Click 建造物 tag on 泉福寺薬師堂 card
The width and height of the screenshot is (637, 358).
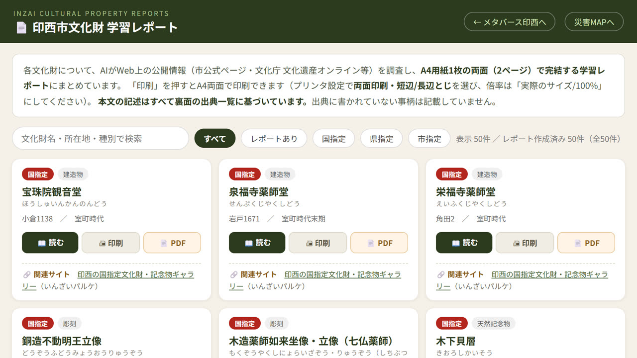[280, 174]
